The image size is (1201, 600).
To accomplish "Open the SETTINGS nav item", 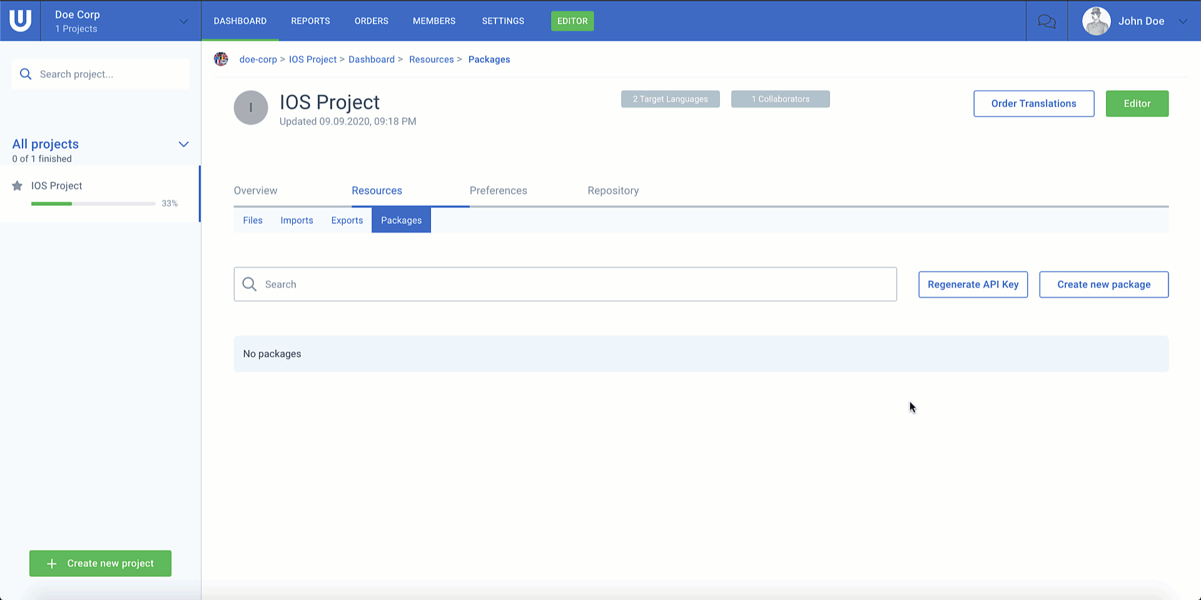I will point(503,21).
